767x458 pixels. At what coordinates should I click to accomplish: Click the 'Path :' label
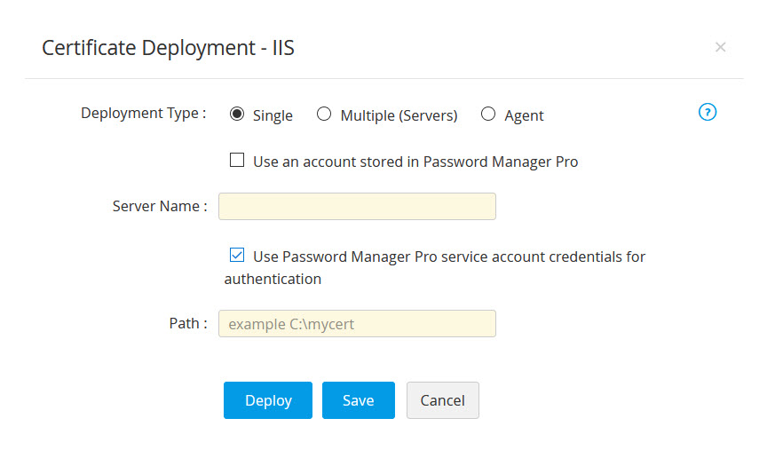point(188,323)
